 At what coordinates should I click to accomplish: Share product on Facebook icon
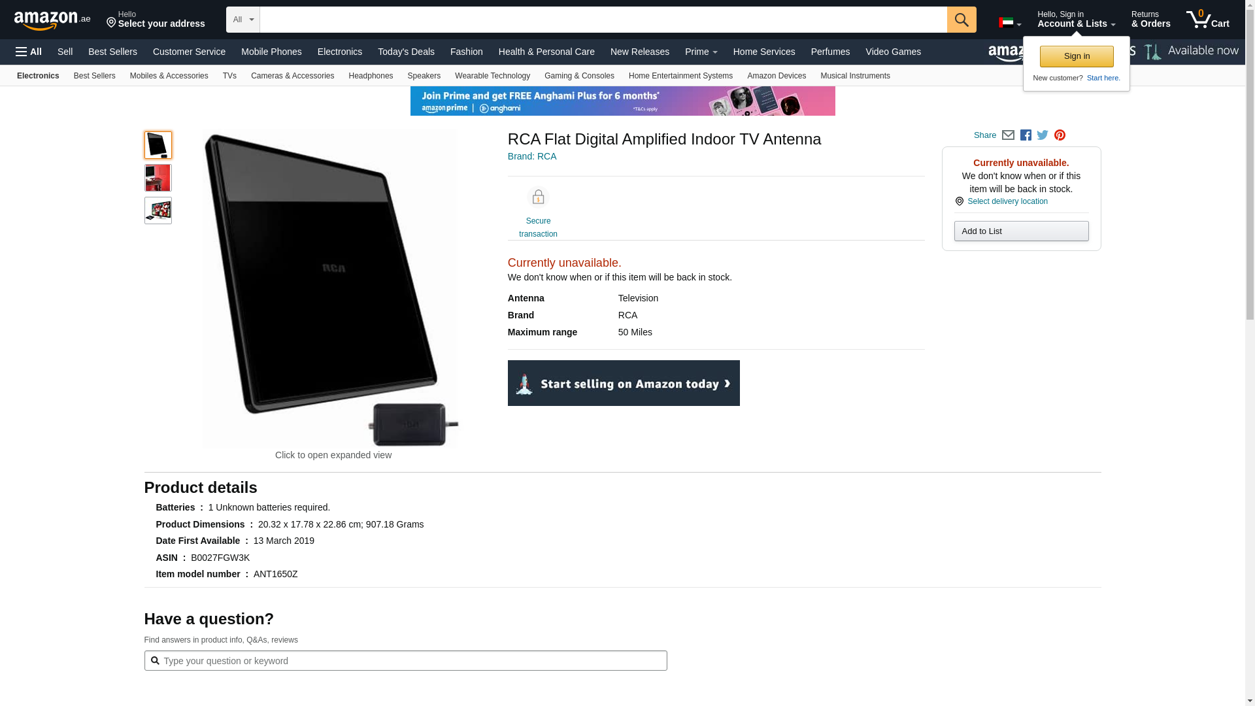pos(1026,135)
